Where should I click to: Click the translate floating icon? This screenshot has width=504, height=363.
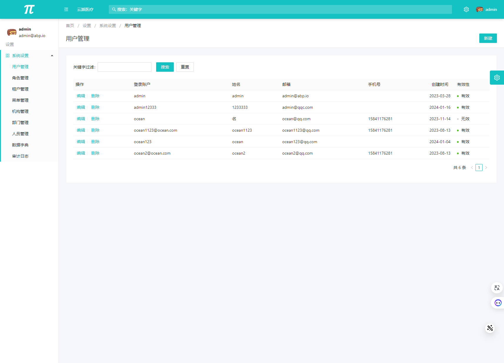(x=497, y=288)
